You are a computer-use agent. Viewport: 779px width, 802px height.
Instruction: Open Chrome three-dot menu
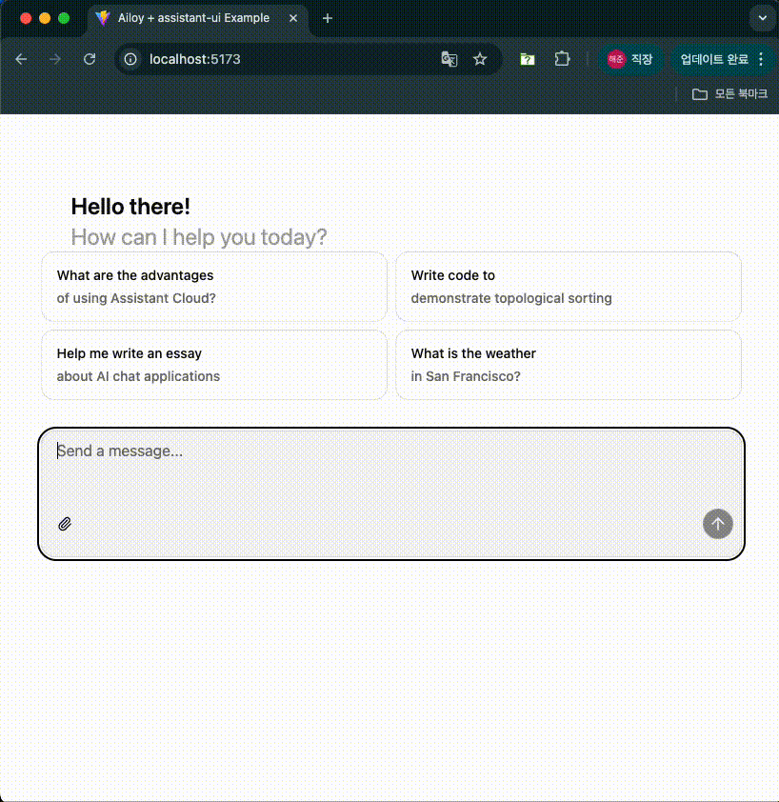tap(760, 59)
